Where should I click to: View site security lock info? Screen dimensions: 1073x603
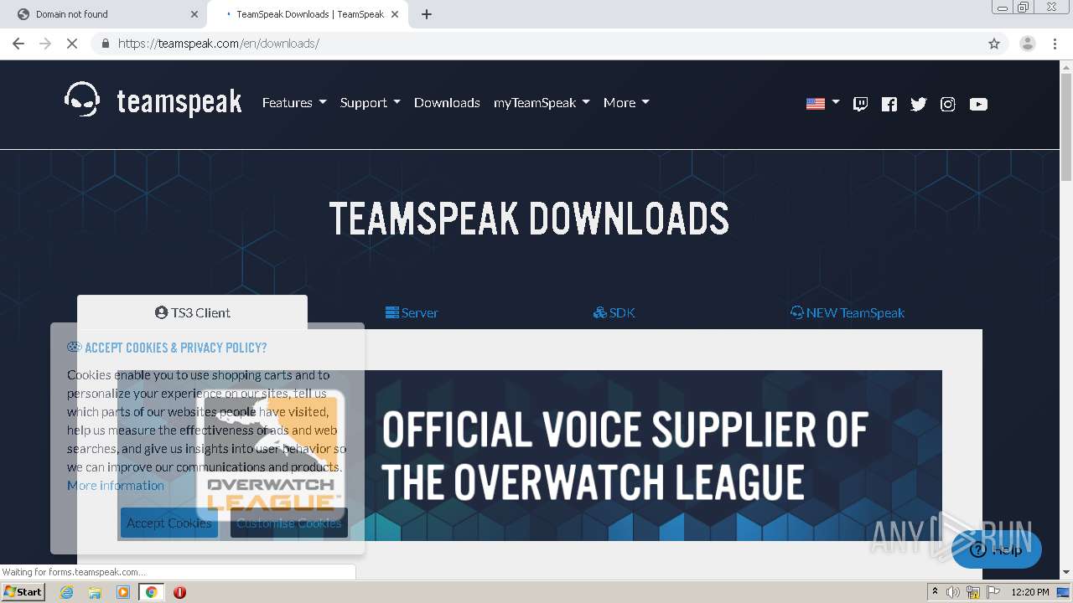tap(105, 44)
